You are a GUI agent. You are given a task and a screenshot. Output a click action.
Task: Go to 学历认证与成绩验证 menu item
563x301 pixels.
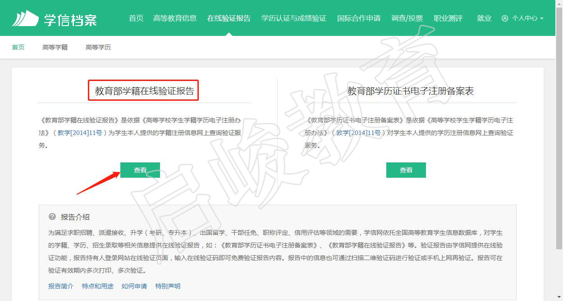294,18
